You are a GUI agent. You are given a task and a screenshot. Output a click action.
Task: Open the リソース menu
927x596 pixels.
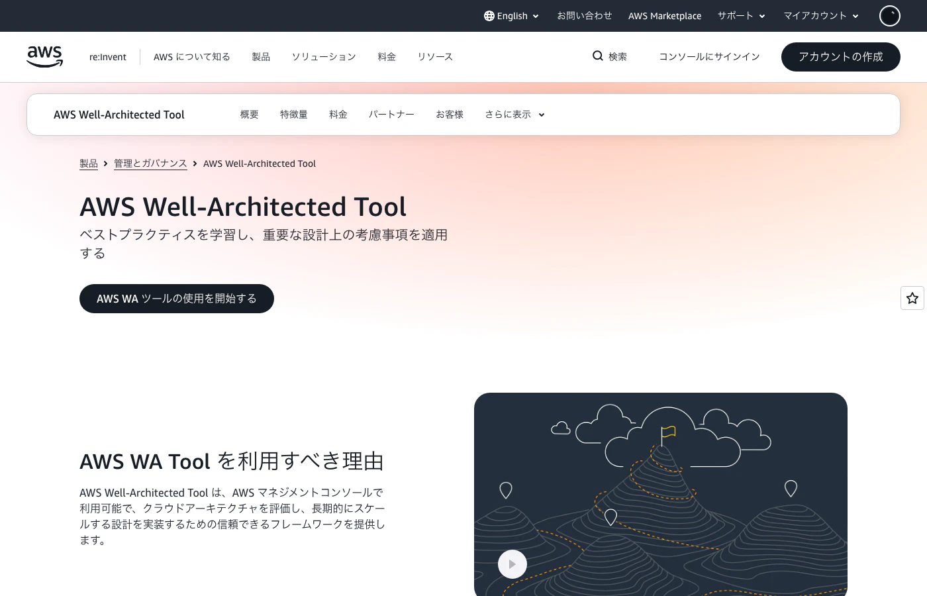coord(435,57)
